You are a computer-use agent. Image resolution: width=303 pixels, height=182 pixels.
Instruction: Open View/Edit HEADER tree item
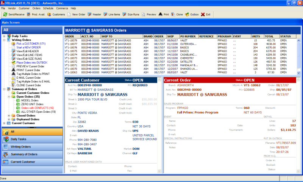coord(28,51)
